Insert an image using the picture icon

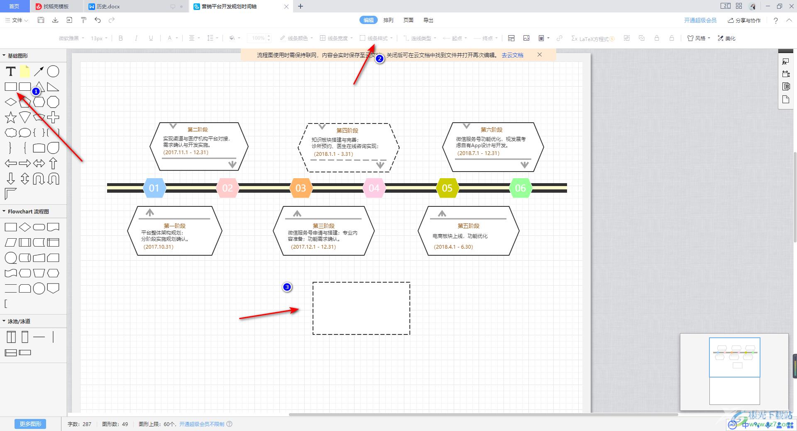click(x=526, y=38)
